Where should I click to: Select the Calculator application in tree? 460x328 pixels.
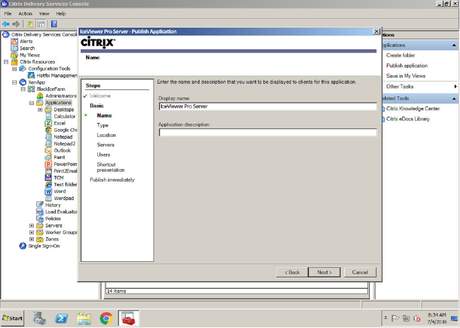pos(65,116)
